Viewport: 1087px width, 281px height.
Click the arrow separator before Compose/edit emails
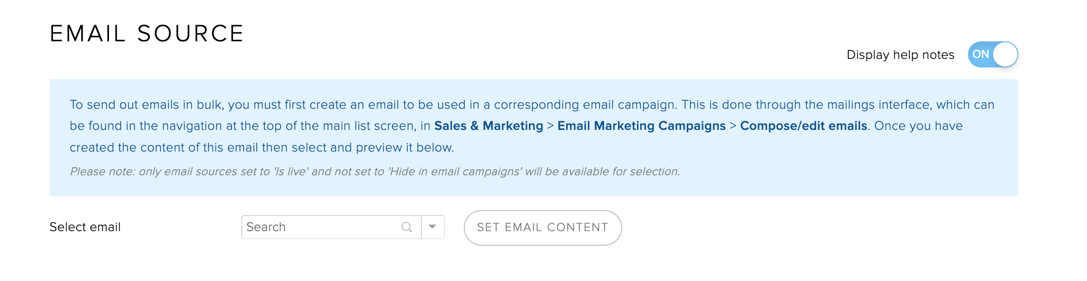[733, 126]
